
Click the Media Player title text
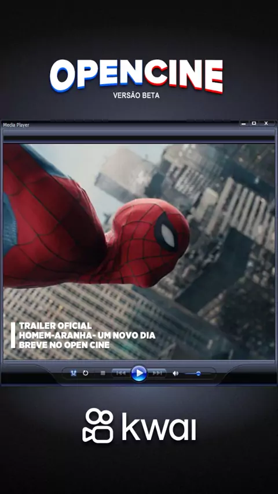(x=16, y=125)
